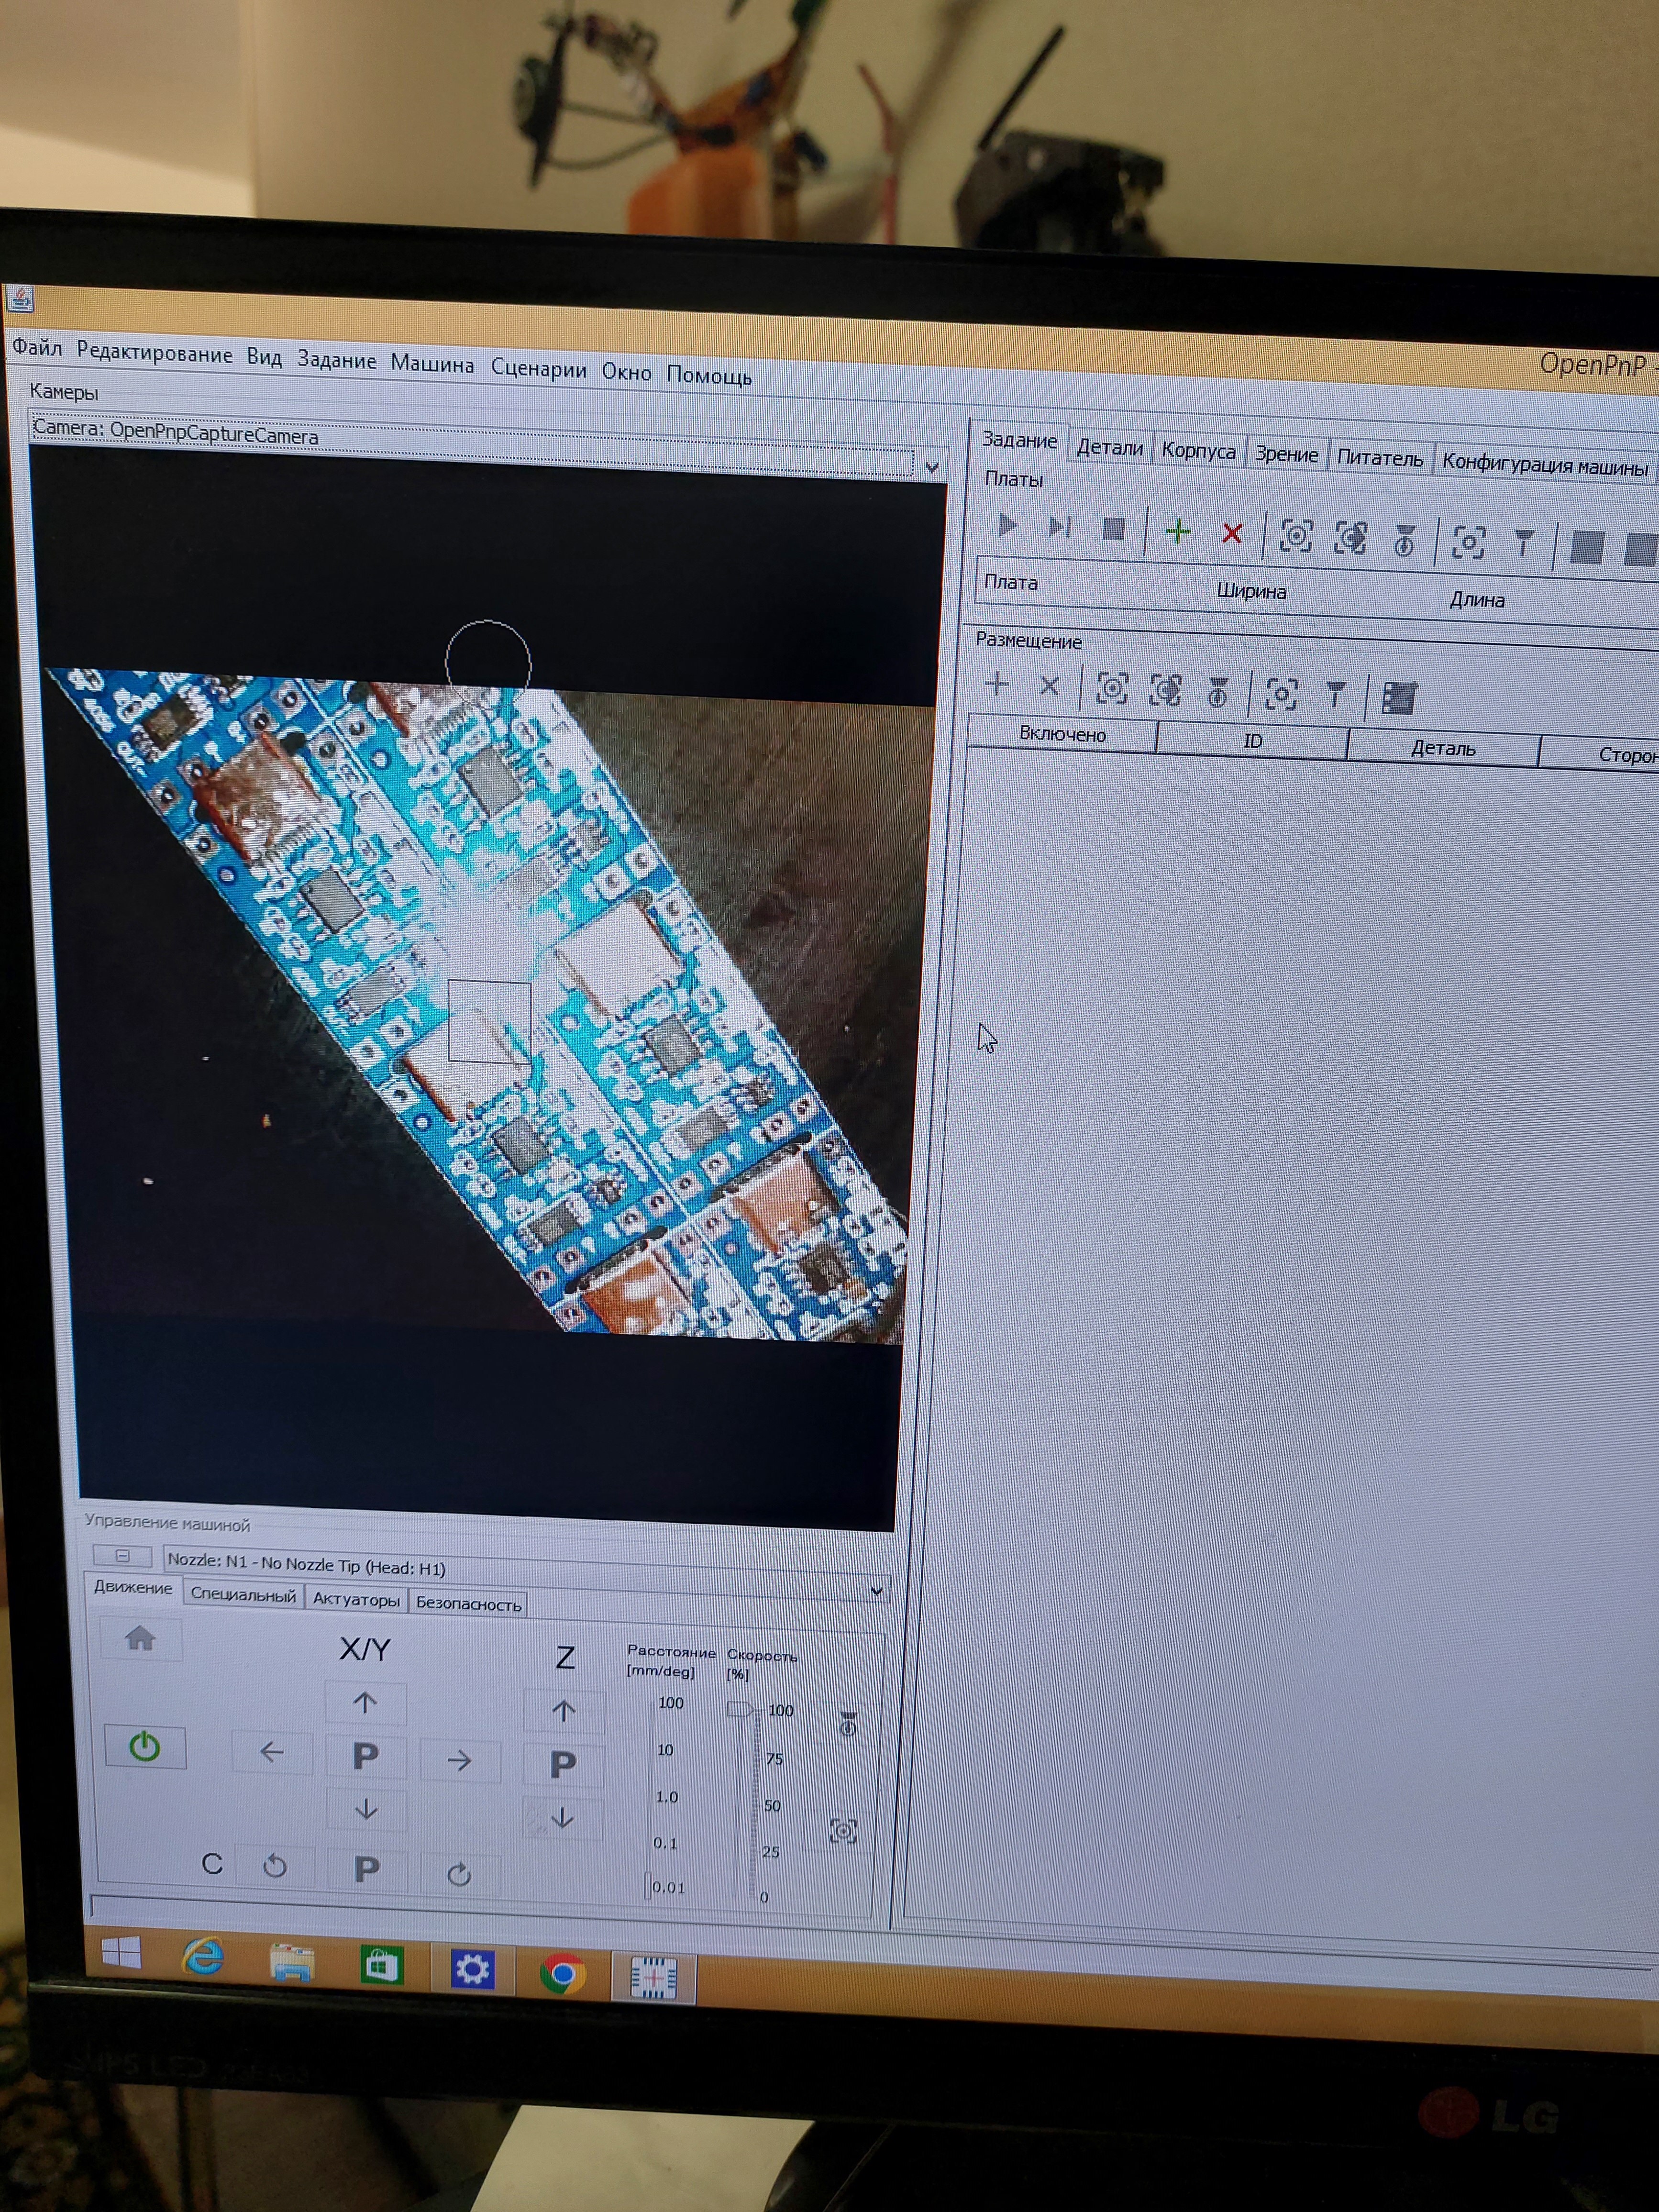Open the Машина menu
Viewport: 1659px width, 2212px height.
[432, 364]
